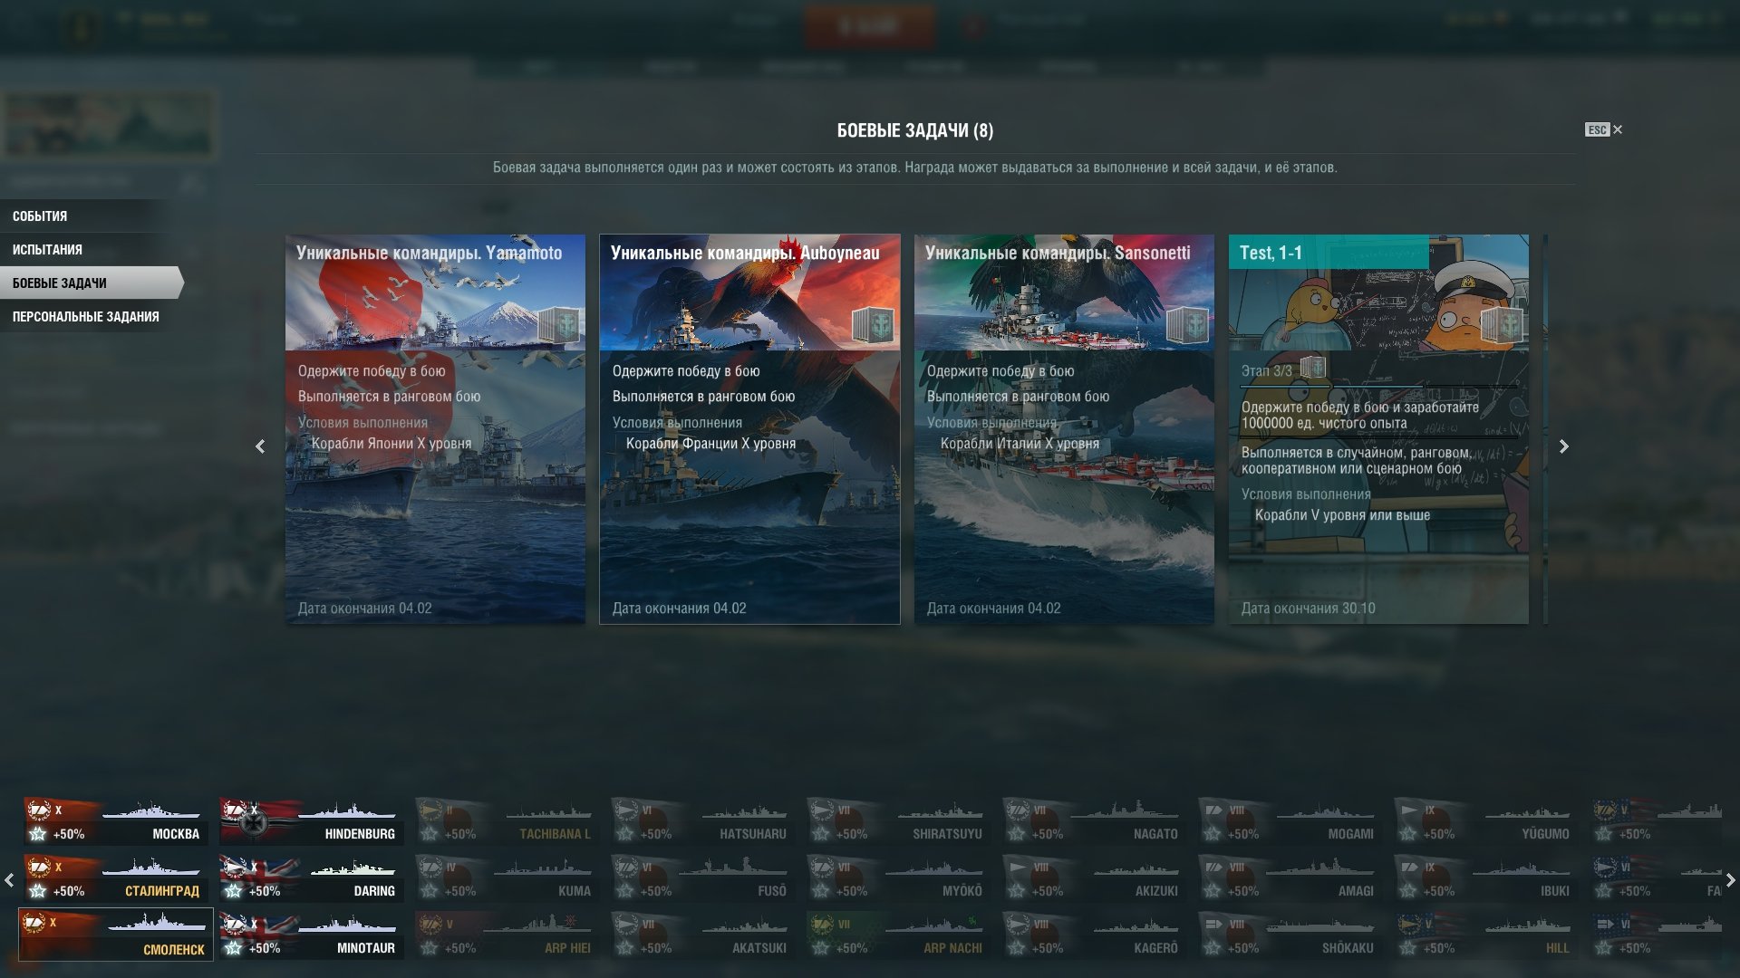Click the star bonus icon on Shōkaku

click(1213, 948)
